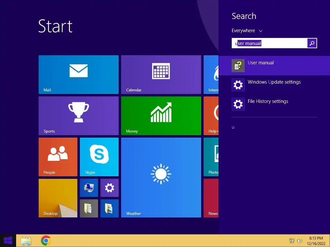The width and height of the screenshot is (330, 247).
Task: Click inside the search text box
Action: click(269, 43)
